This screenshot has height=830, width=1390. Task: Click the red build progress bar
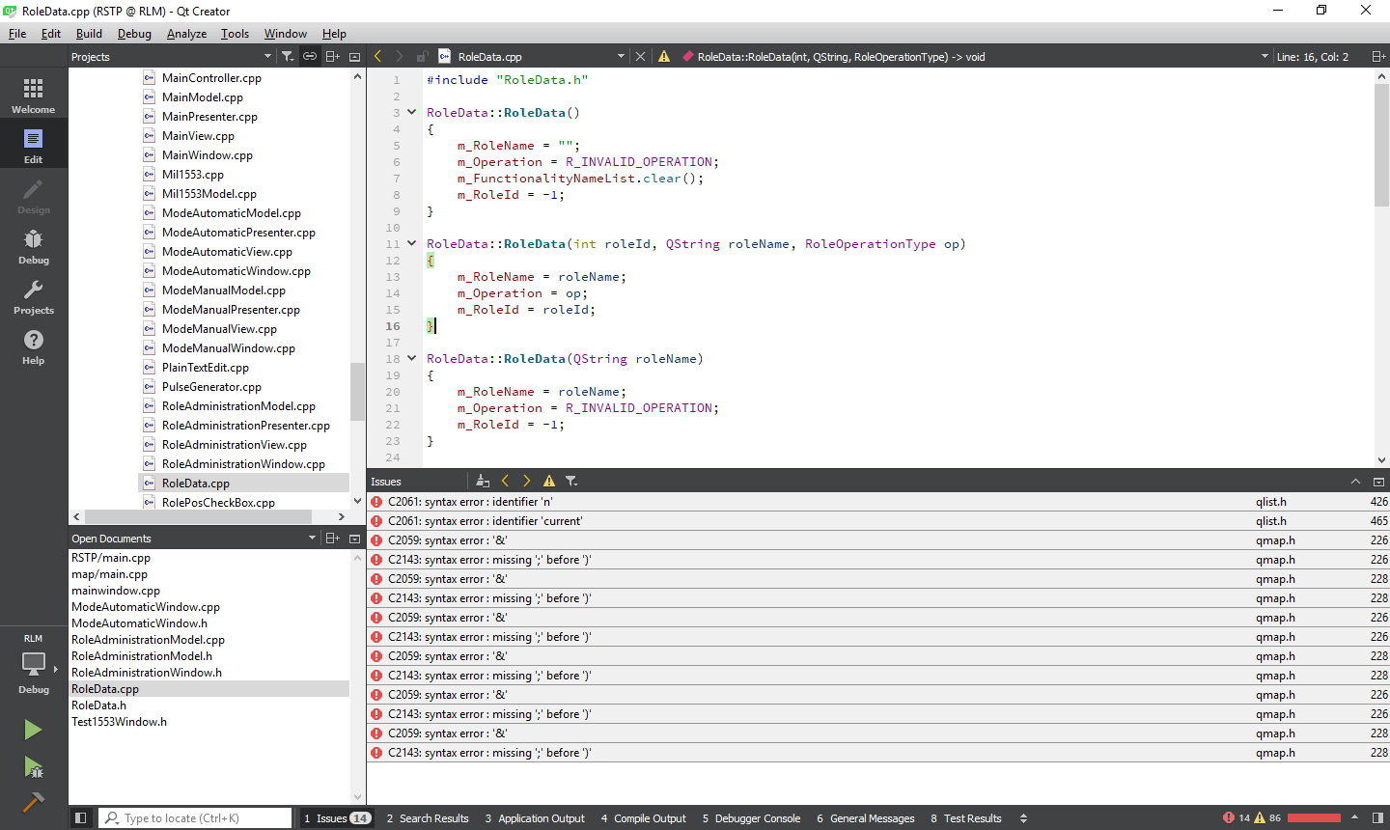(x=1314, y=818)
